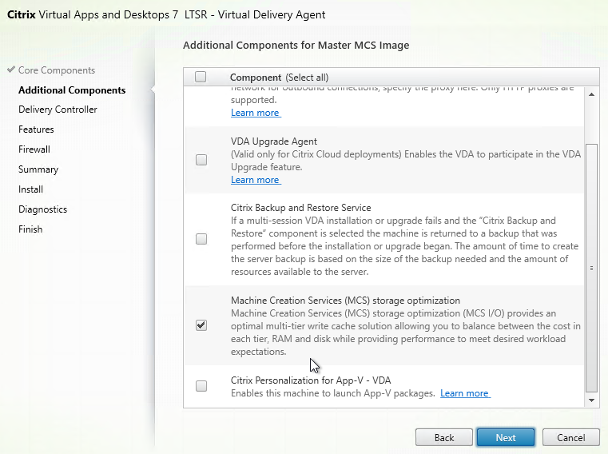Click Citrix Personalization for App-V - VDA title
Screen dimensions: 608x454
(x=311, y=380)
